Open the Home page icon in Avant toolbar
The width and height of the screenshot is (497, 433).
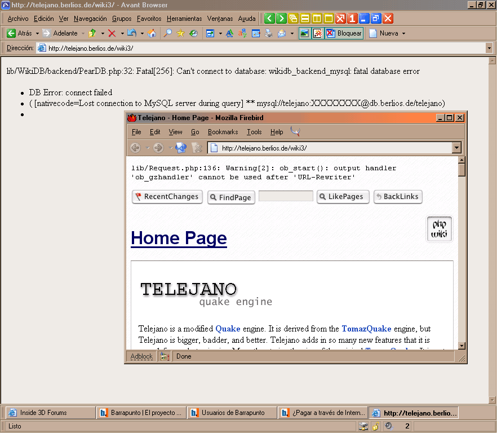pyautogui.click(x=152, y=33)
